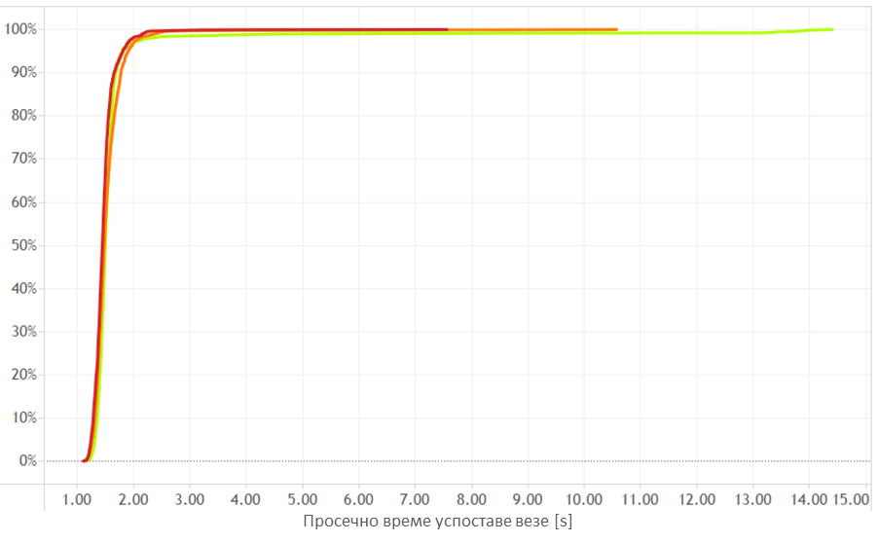Select the 50% y-axis tick label
878x543 pixels.
coord(23,245)
